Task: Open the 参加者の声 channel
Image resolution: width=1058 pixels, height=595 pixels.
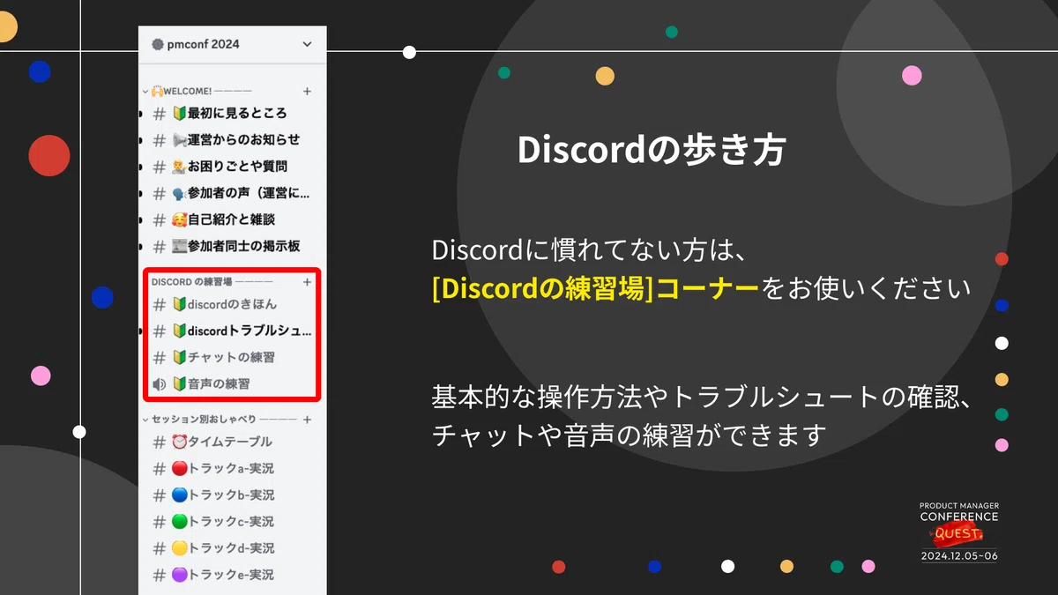Action: [232, 193]
